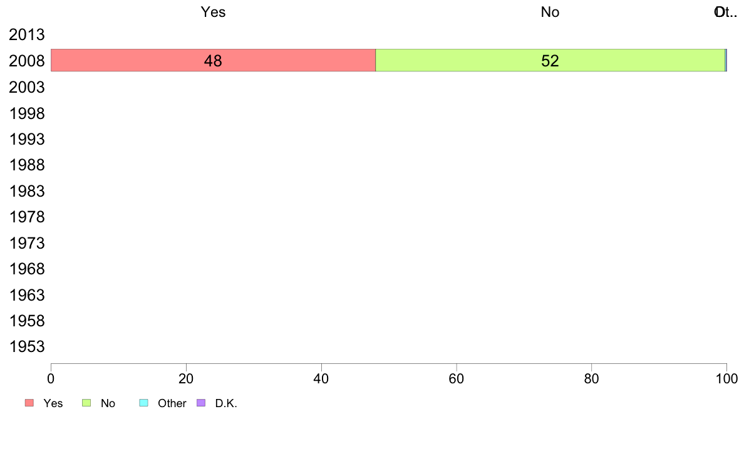This screenshot has height=461, width=744.
Task: Select the 1998 year label
Action: click(x=26, y=113)
